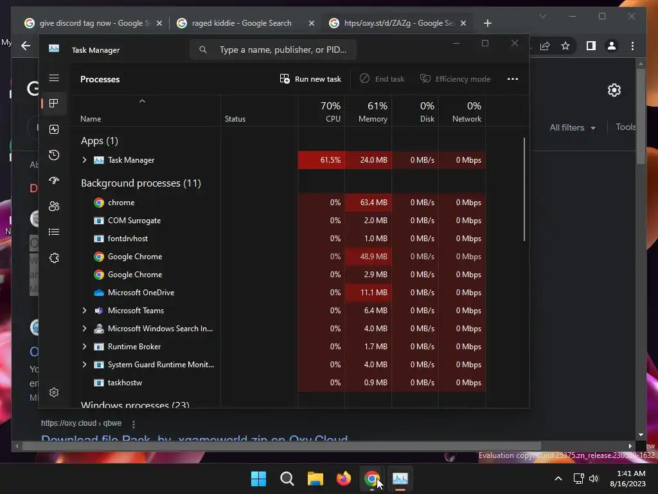Screen dimensions: 658x494
Task: Open Chrome profile avatar icon
Action: pos(612,46)
